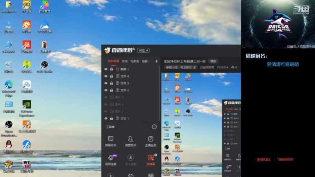
Task: Launch 腾讯QQ penguin desktop icon
Action: pyautogui.click(x=9, y=146)
